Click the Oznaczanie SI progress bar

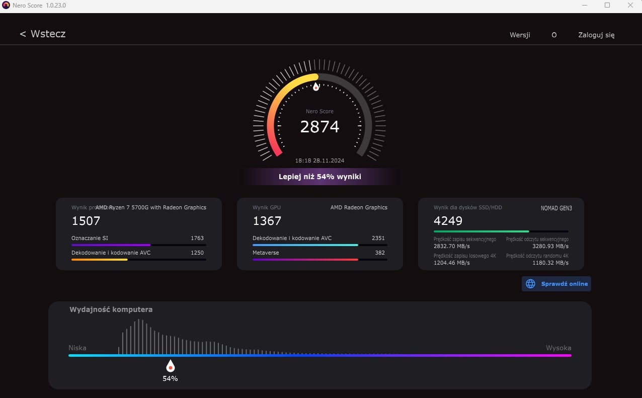pos(139,245)
